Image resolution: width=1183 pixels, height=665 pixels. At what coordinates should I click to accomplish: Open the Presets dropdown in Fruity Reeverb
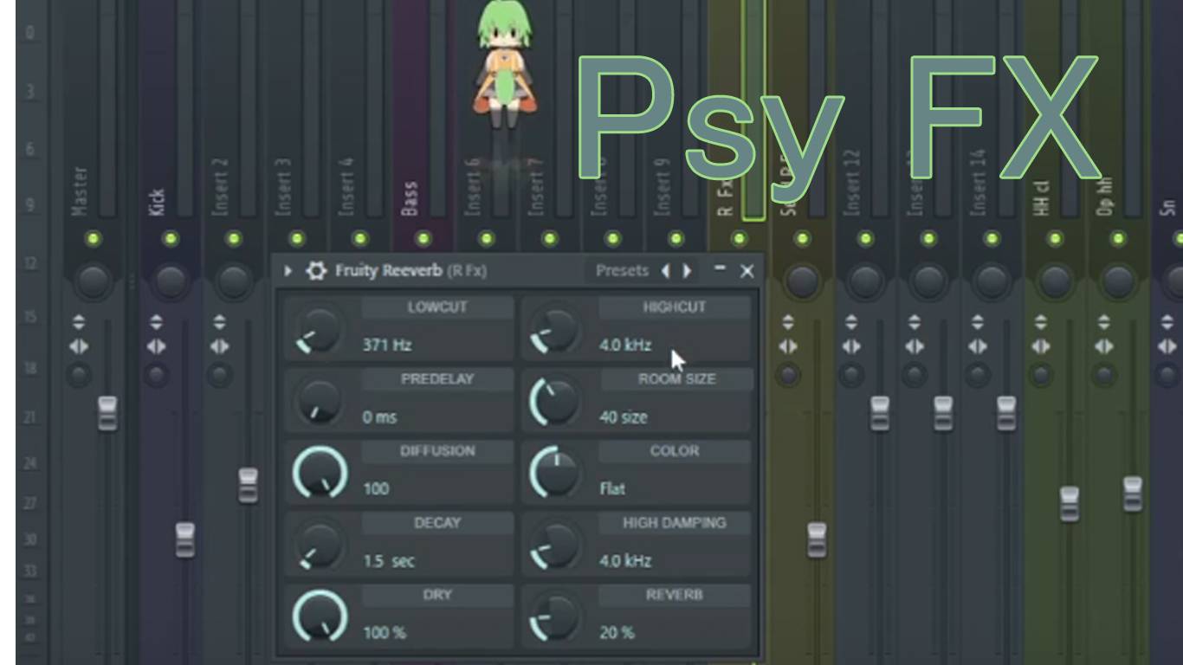tap(622, 271)
